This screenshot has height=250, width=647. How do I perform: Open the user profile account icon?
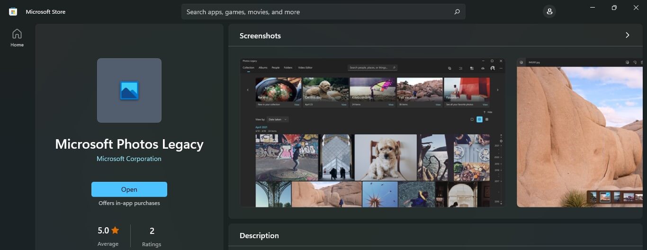[549, 12]
